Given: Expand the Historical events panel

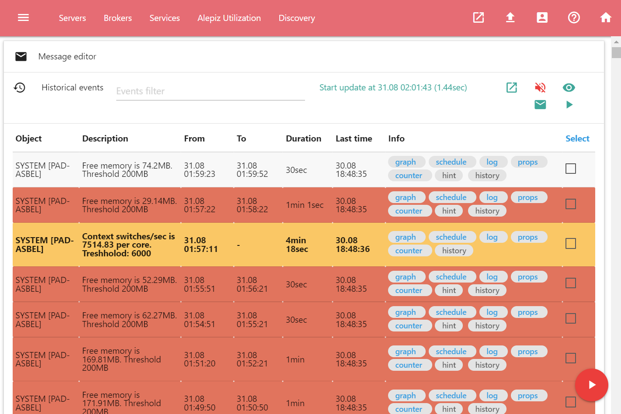Looking at the screenshot, I should [72, 87].
